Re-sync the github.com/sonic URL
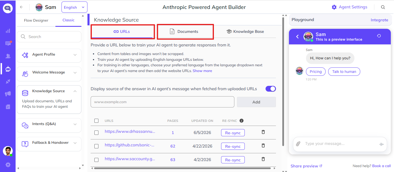394x172 pixels. pos(233,146)
